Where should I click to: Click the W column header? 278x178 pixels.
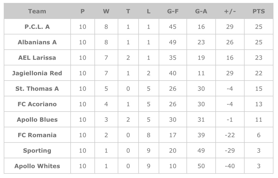(x=106, y=11)
